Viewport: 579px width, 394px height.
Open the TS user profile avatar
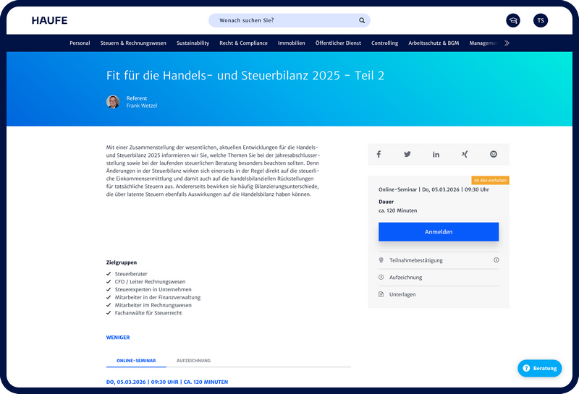point(541,20)
